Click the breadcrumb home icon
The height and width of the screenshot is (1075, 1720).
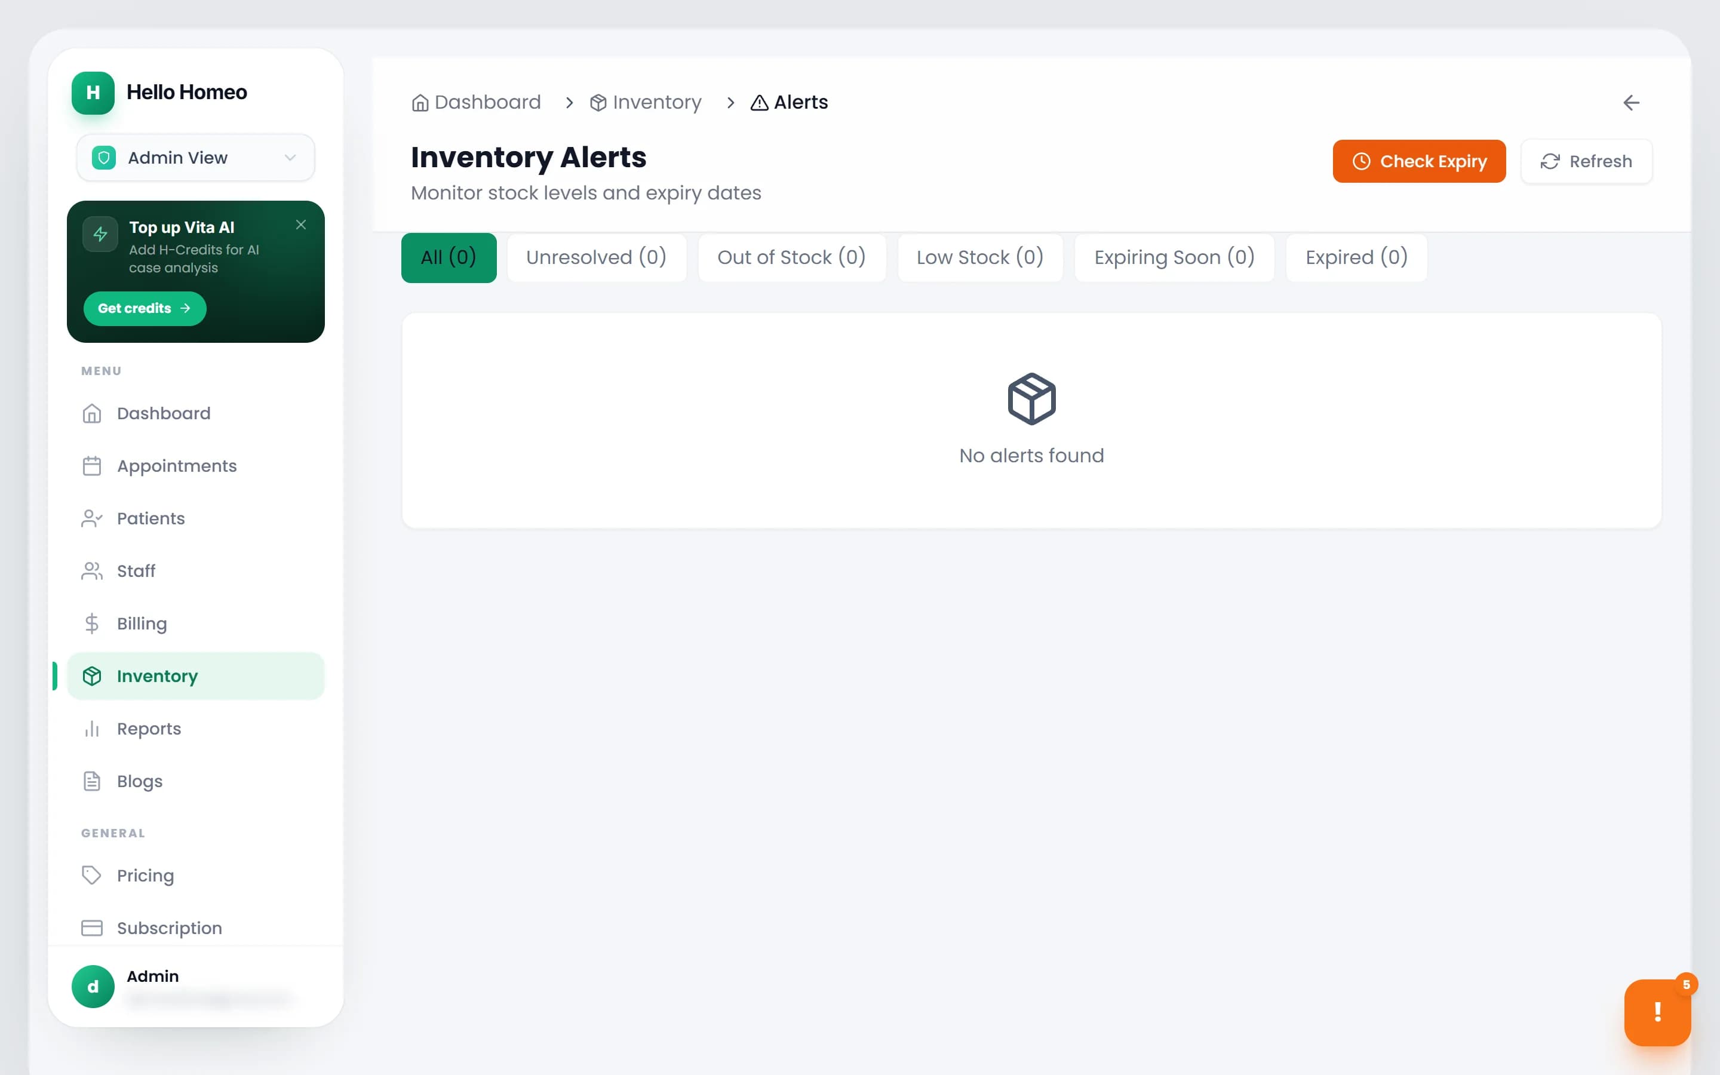click(420, 103)
